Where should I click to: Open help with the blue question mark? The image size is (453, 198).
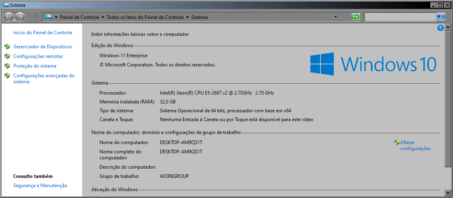440,28
